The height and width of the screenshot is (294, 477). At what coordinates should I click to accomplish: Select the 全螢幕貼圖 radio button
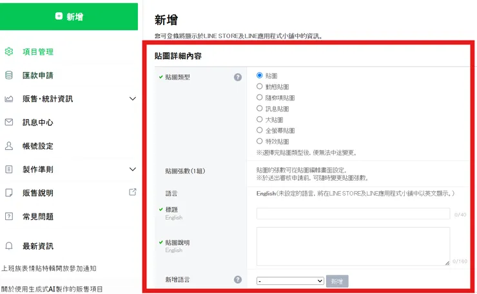click(260, 130)
